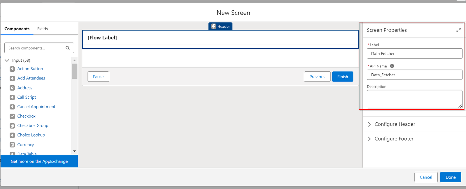Click the Checkbox Group component icon
The height and width of the screenshot is (189, 466).
click(12, 126)
